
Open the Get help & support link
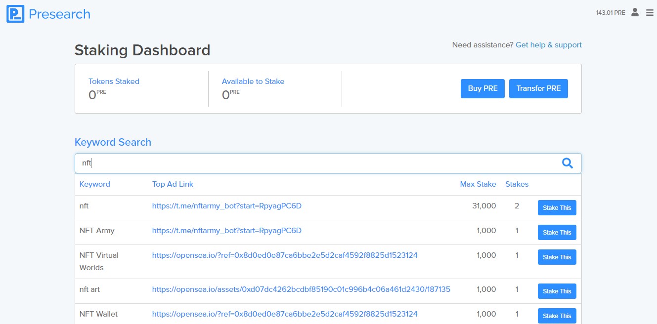549,45
